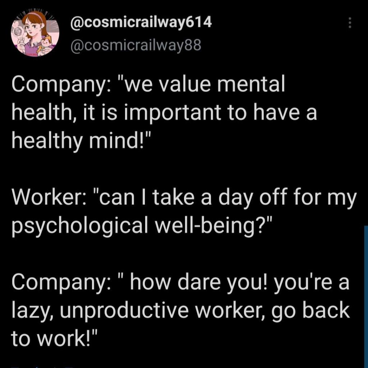Click the gray @cosmicrailway88 handle
This screenshot has height=368, width=368.
137,46
